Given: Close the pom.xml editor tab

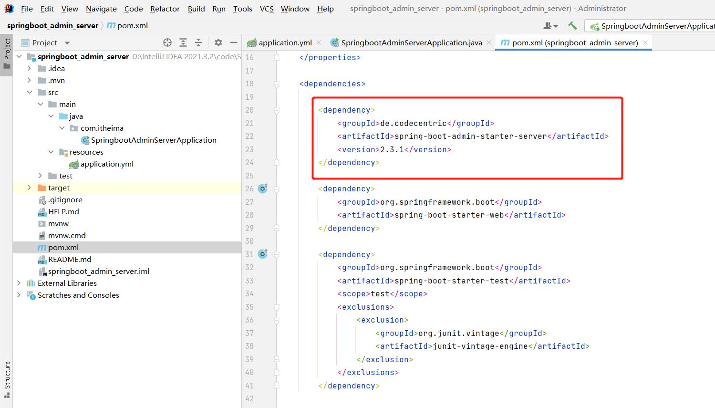Looking at the screenshot, I should pos(645,42).
